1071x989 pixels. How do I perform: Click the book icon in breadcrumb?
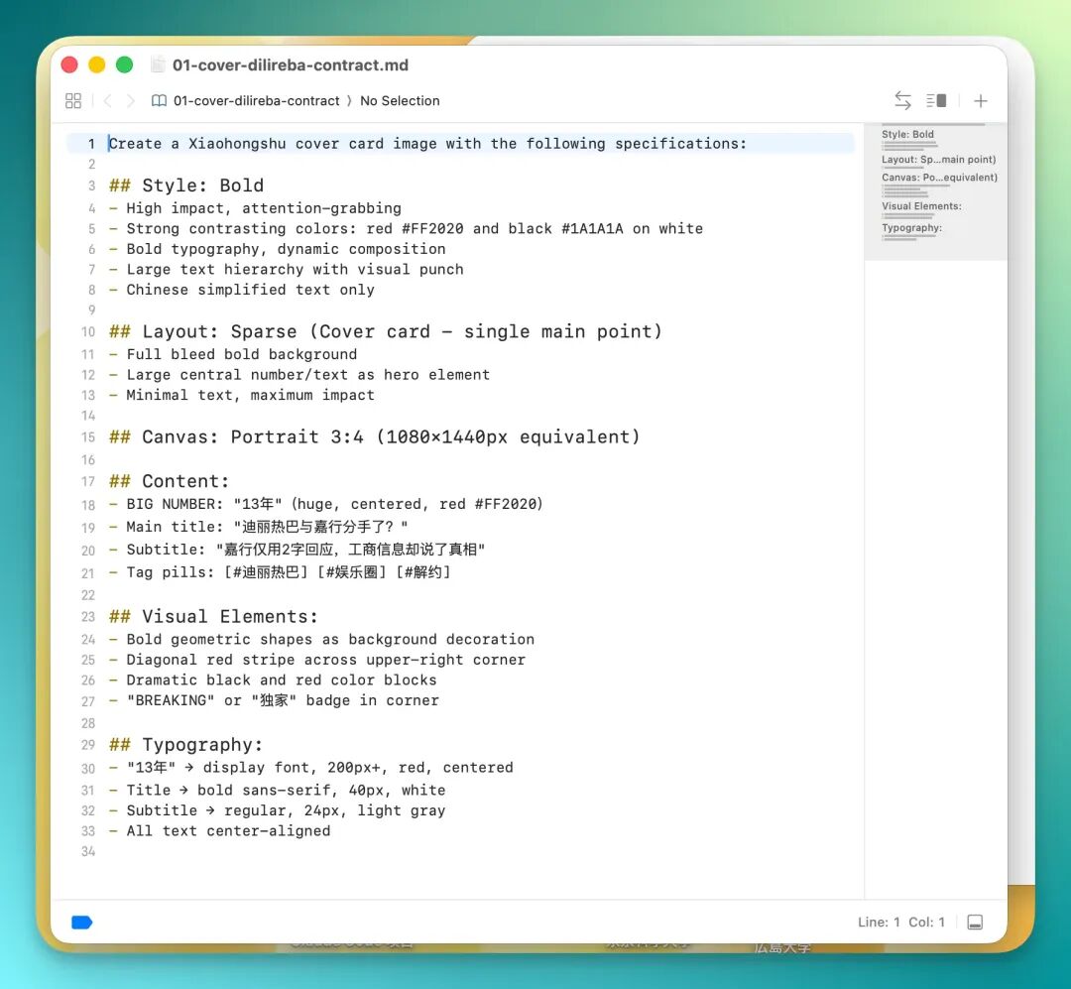159,101
